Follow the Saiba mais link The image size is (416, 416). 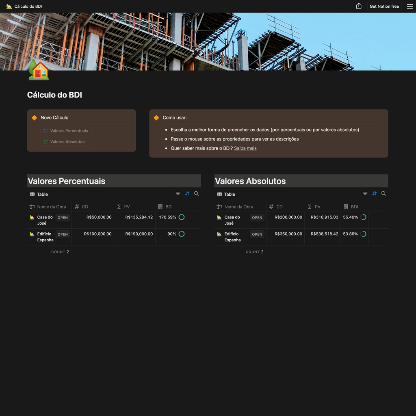point(245,148)
